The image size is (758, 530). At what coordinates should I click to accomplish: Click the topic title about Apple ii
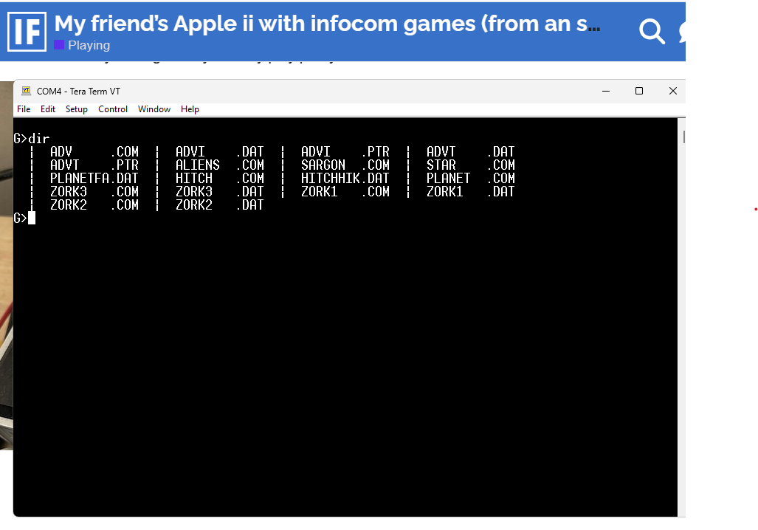(327, 24)
